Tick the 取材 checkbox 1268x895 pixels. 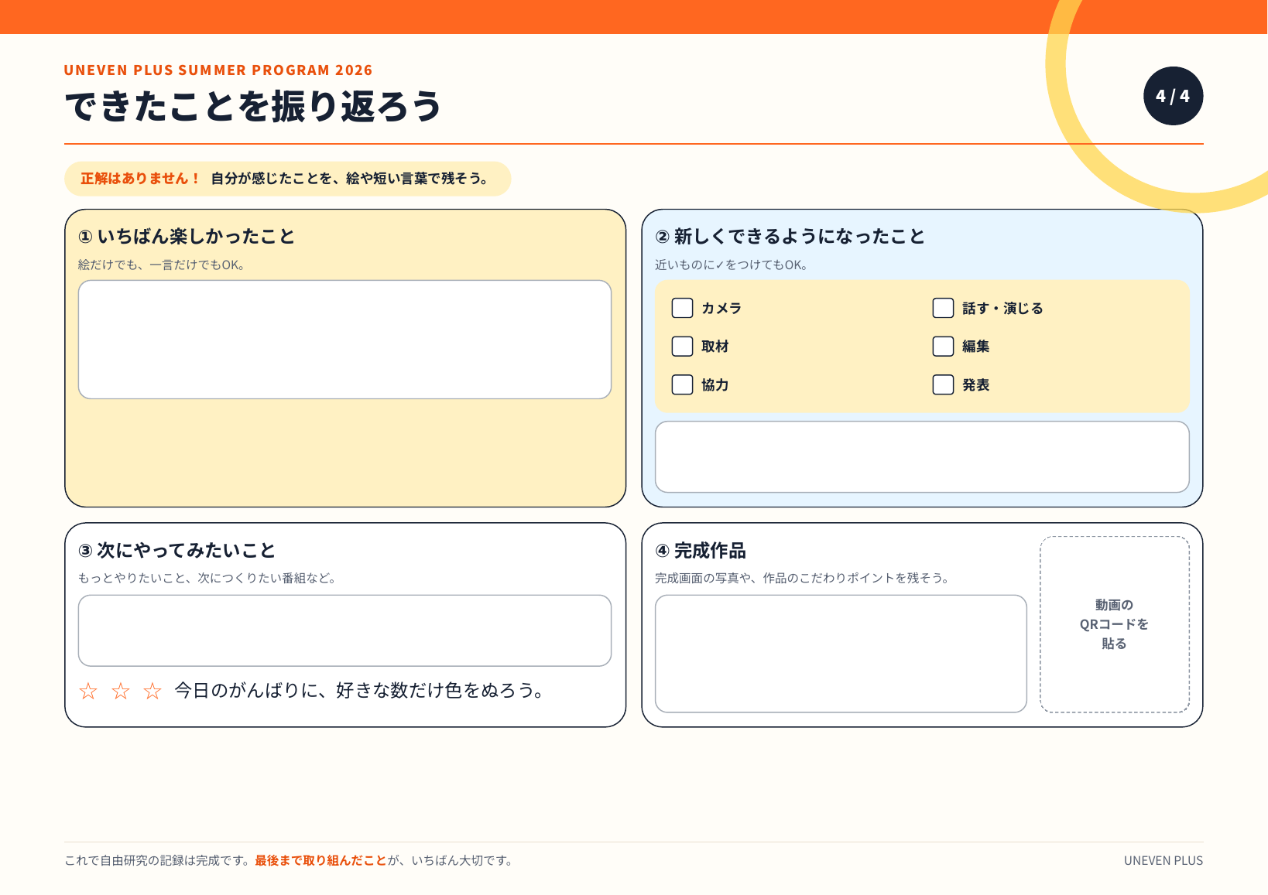click(682, 346)
